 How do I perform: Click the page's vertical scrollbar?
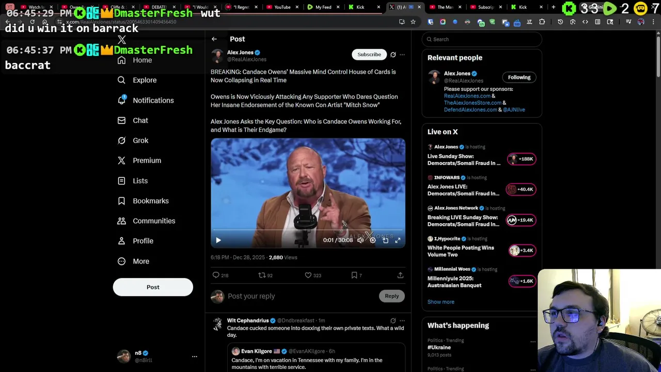[658, 57]
